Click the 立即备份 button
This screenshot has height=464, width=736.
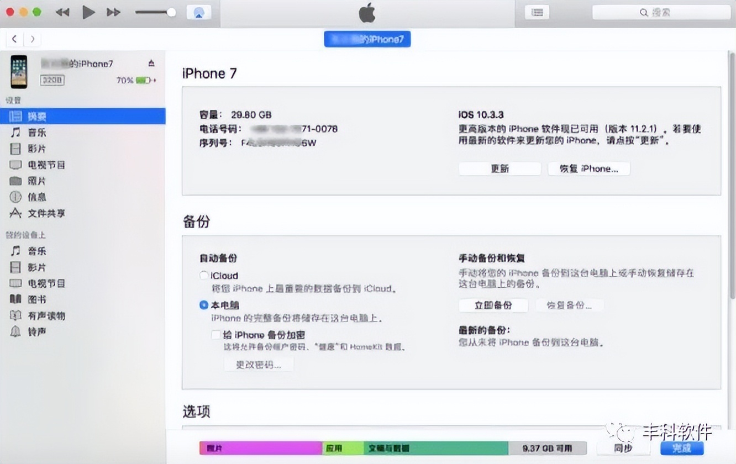pos(493,304)
